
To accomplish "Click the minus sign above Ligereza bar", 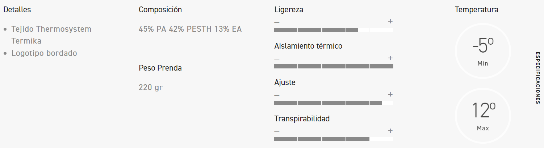I will pos(277,22).
